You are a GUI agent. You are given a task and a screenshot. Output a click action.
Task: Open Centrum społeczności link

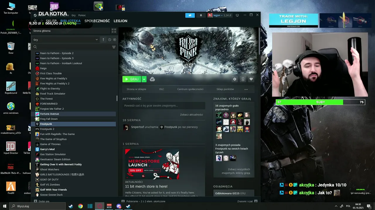click(x=190, y=89)
